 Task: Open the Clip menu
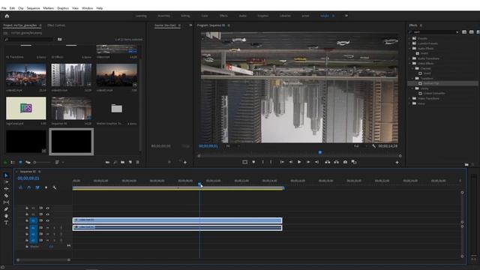point(21,8)
